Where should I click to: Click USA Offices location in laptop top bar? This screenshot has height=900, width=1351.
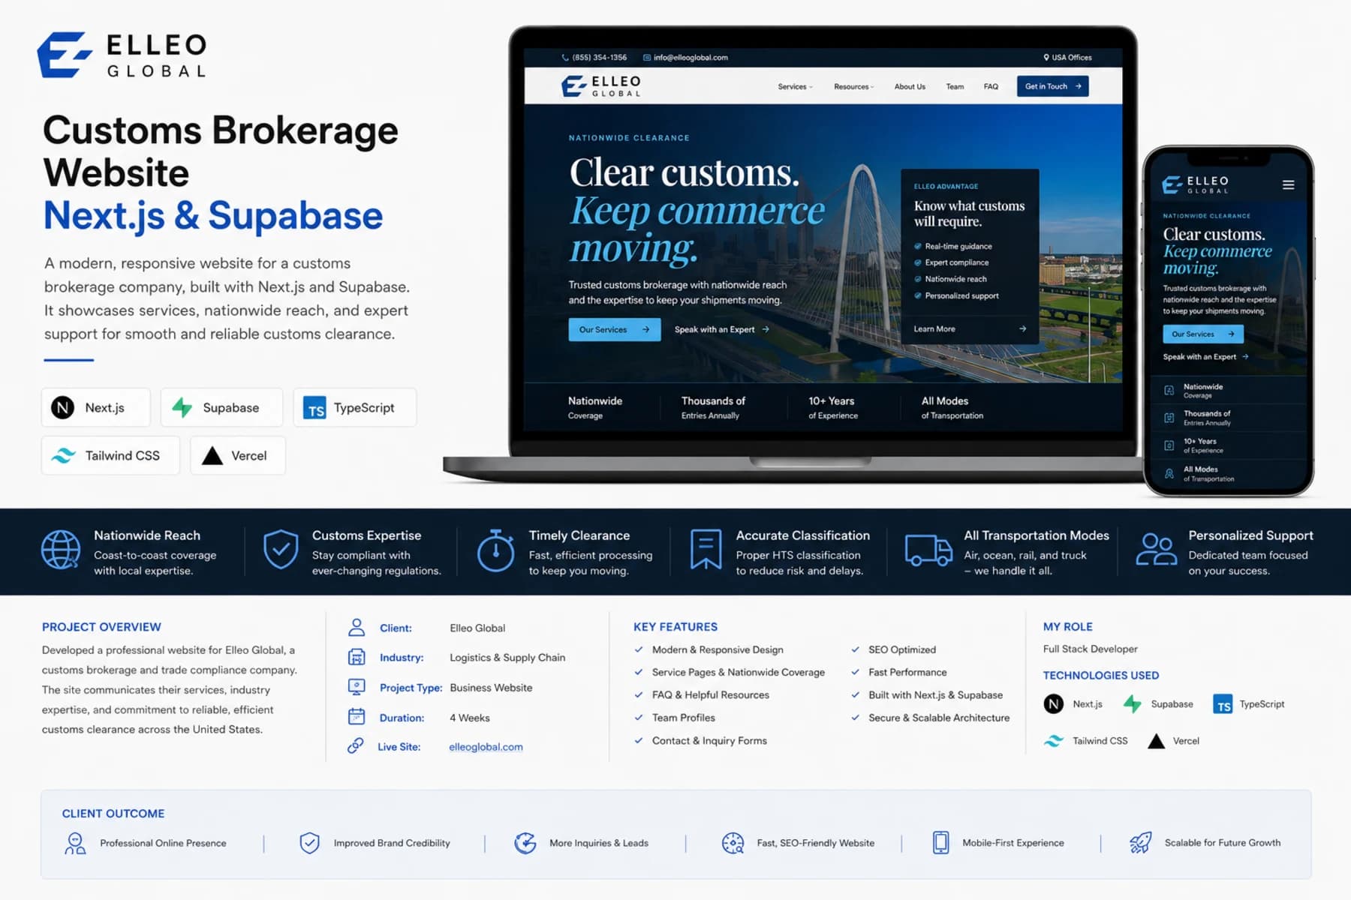coord(1067,57)
